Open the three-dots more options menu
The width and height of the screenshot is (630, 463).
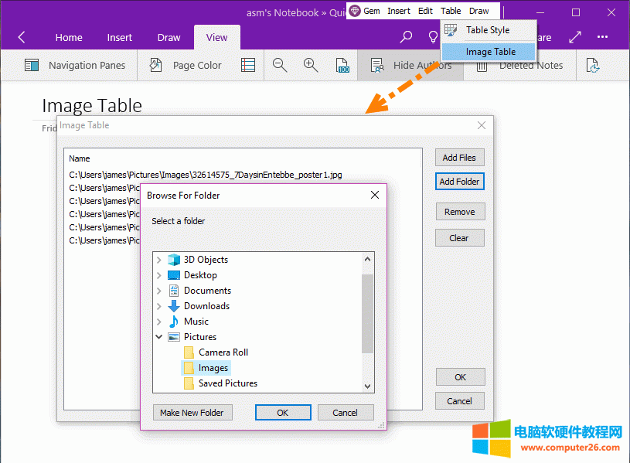click(602, 37)
